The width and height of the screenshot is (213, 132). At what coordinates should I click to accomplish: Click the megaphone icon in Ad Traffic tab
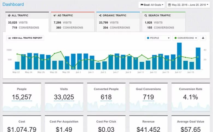(55, 16)
